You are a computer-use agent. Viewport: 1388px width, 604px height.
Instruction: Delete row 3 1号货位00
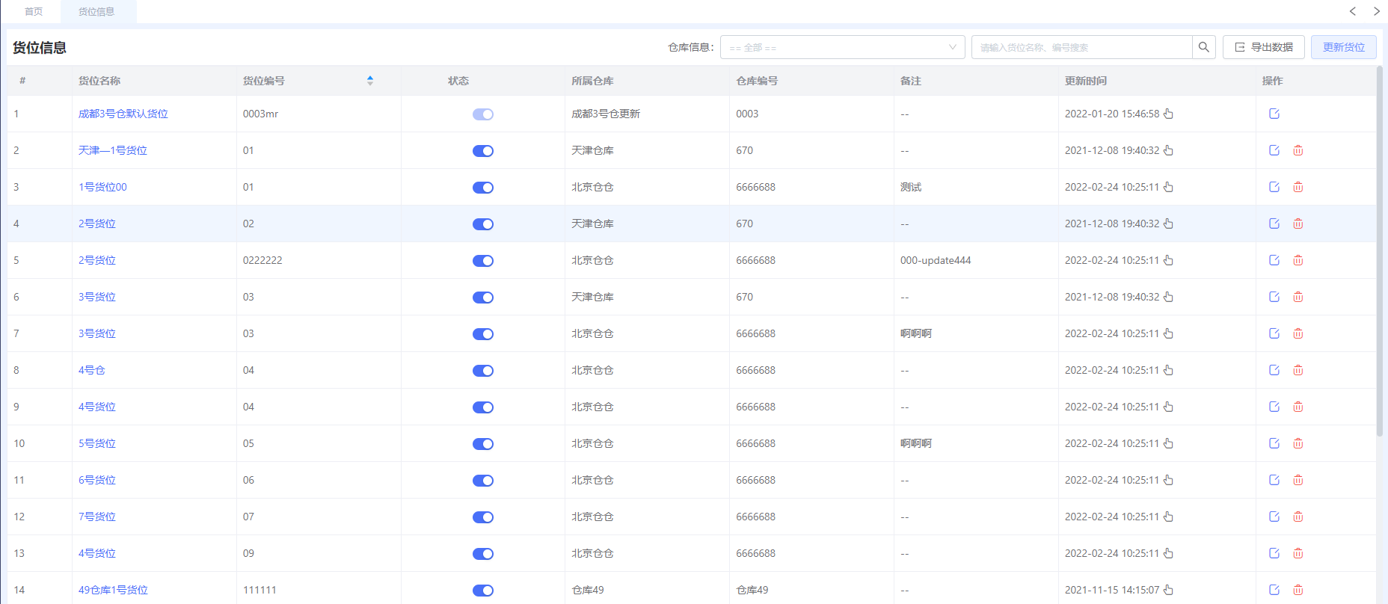(1298, 187)
